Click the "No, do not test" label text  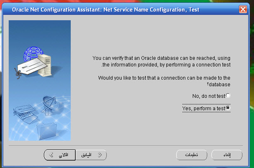(208, 96)
